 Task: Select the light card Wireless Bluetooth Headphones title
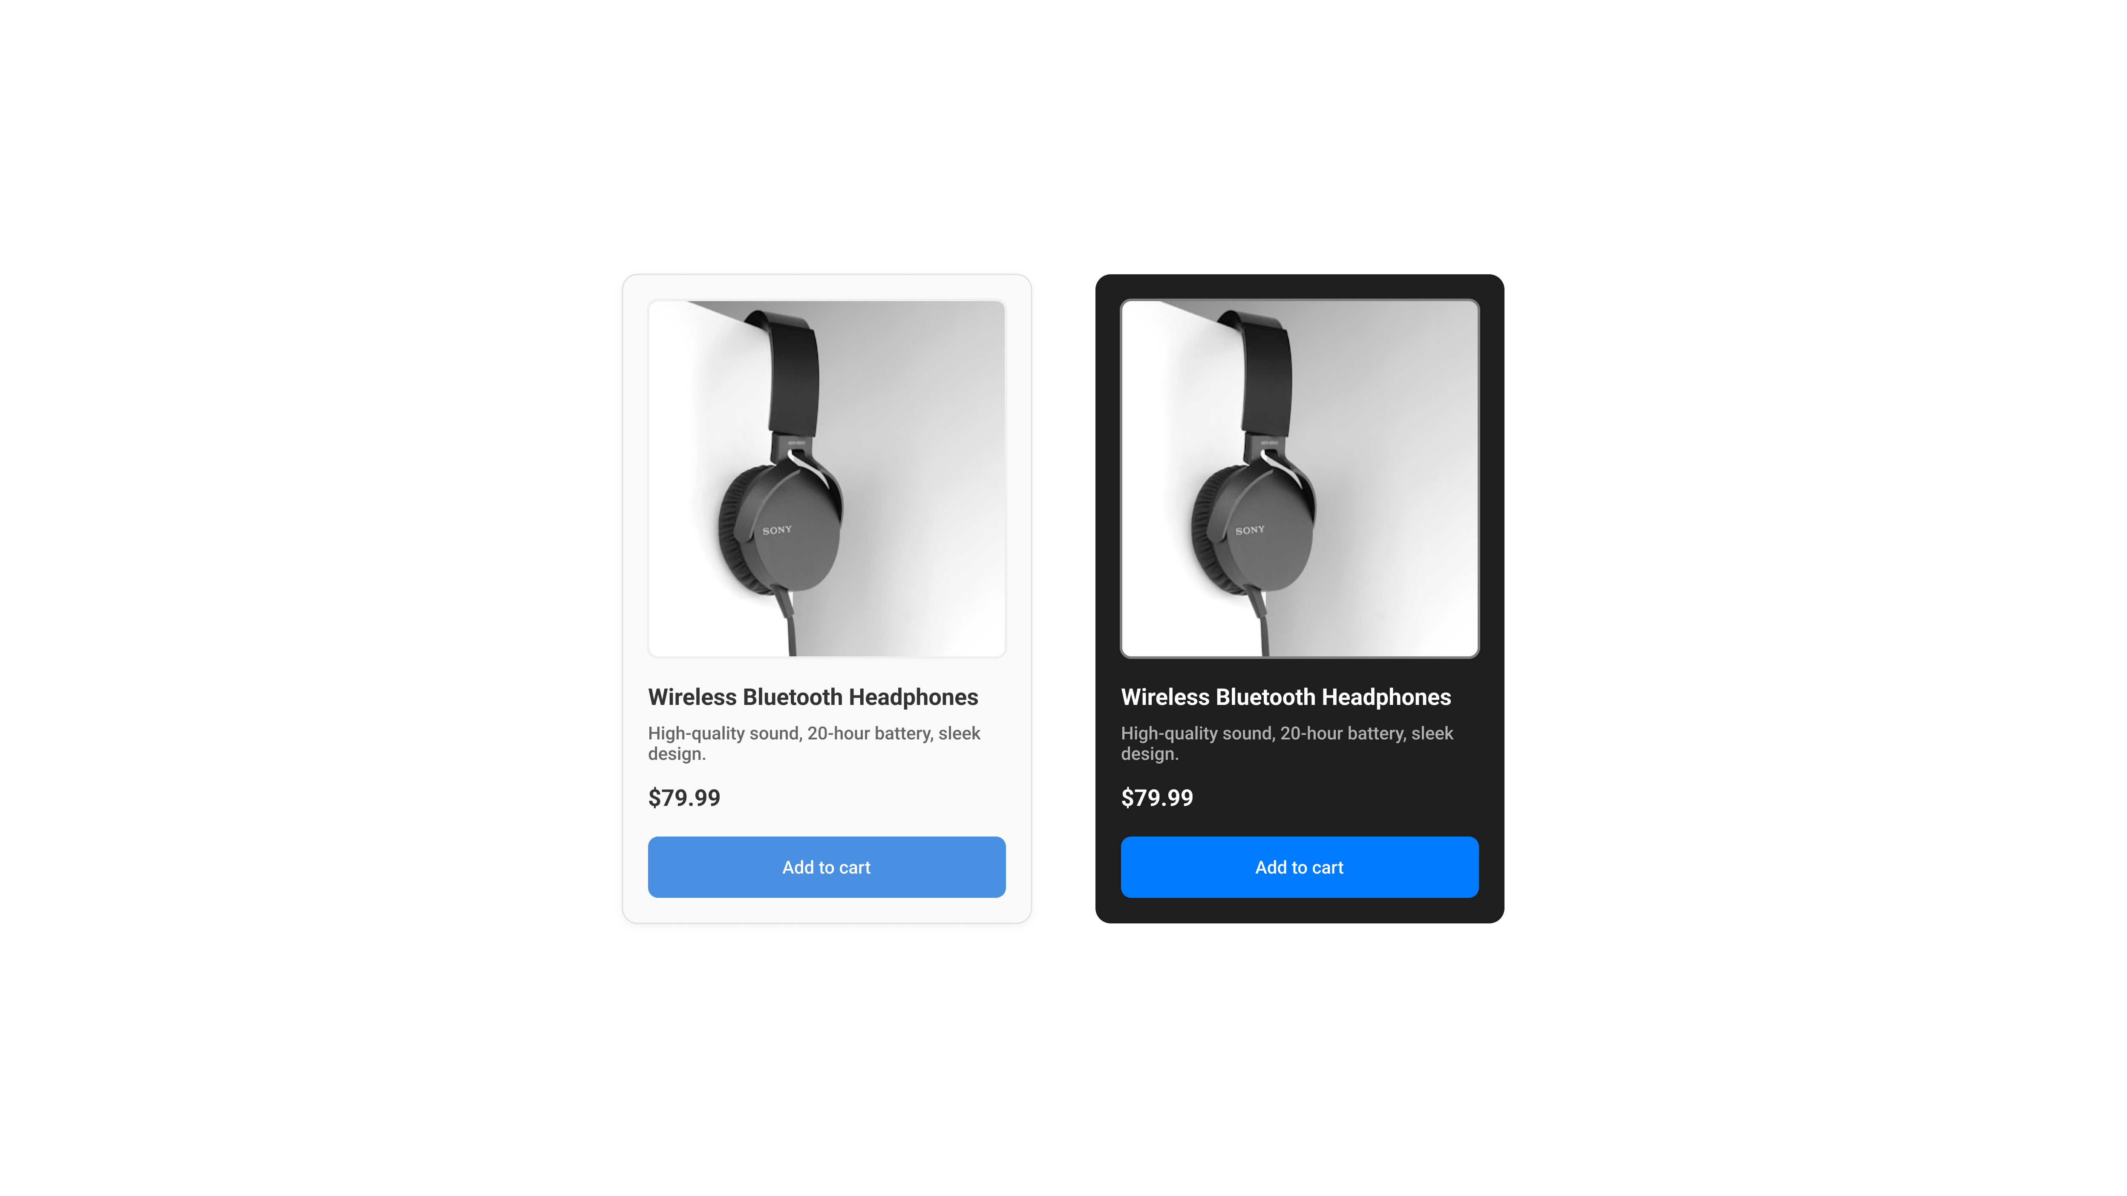click(813, 697)
